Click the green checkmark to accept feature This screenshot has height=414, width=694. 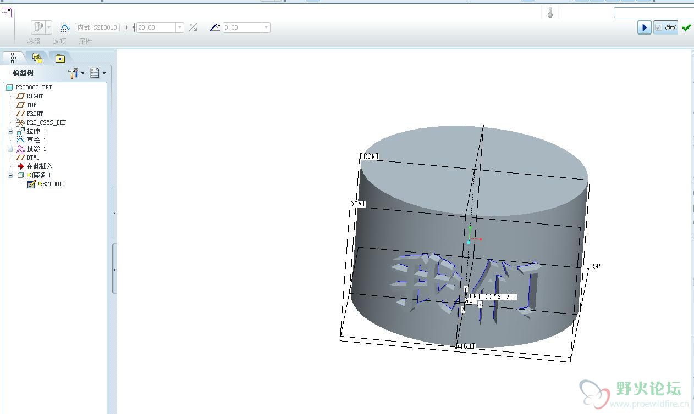pos(686,27)
